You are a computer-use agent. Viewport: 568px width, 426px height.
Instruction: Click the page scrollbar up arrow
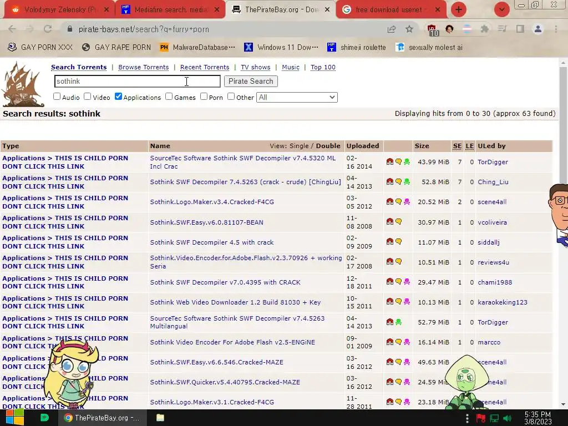click(x=564, y=63)
